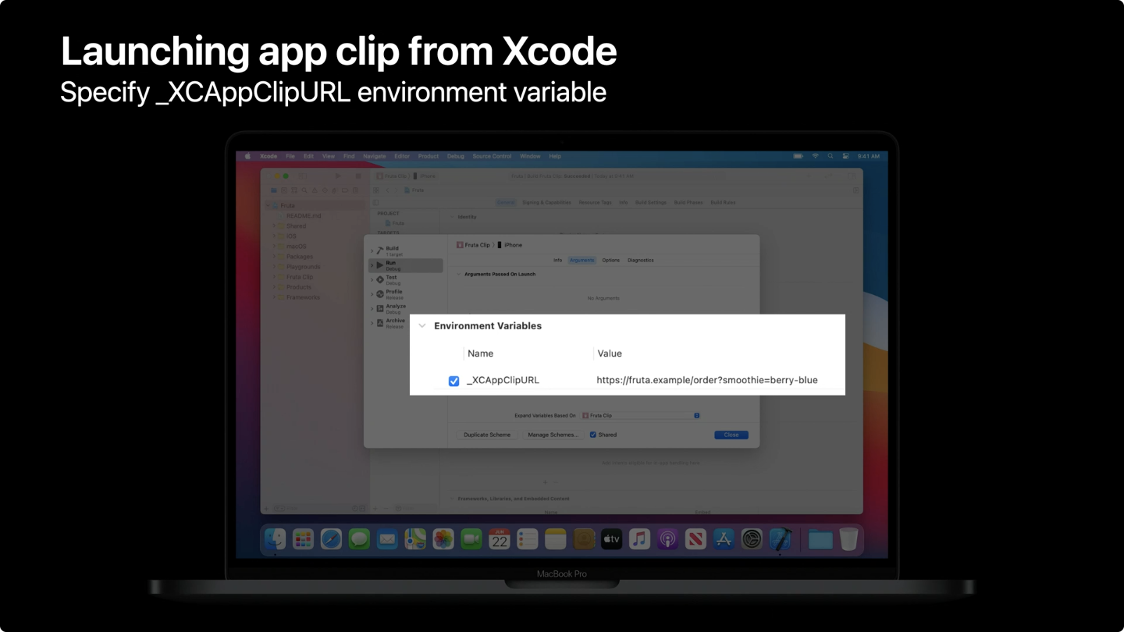
Task: Open Expand Variables Based On dropdown
Action: [641, 416]
